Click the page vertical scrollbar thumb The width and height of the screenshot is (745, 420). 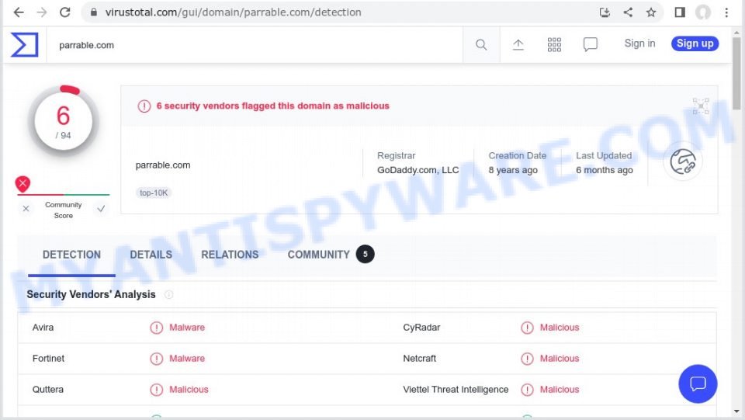tap(737, 74)
